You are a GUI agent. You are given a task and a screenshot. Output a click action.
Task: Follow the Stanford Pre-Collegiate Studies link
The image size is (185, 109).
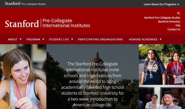coord(162,18)
